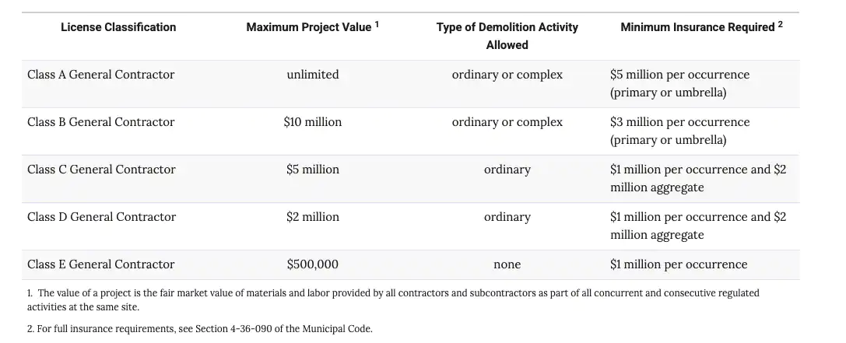The width and height of the screenshot is (846, 343).
Task: Click the Maximum Project Value column header
Action: click(x=309, y=27)
